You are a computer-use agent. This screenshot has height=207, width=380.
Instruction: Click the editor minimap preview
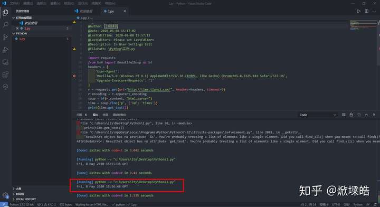(363, 25)
